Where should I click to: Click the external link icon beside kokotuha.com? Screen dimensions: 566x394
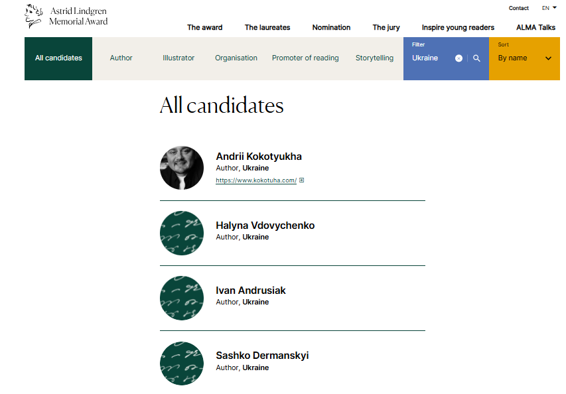tap(302, 180)
